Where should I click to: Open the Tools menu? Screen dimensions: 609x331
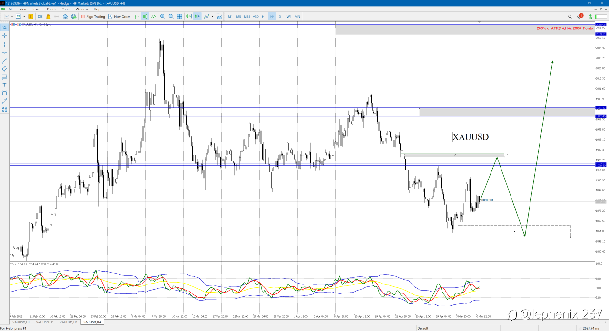coord(66,9)
